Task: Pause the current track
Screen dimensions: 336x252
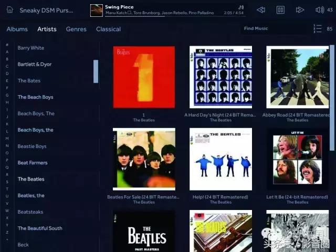Action: 280,10
